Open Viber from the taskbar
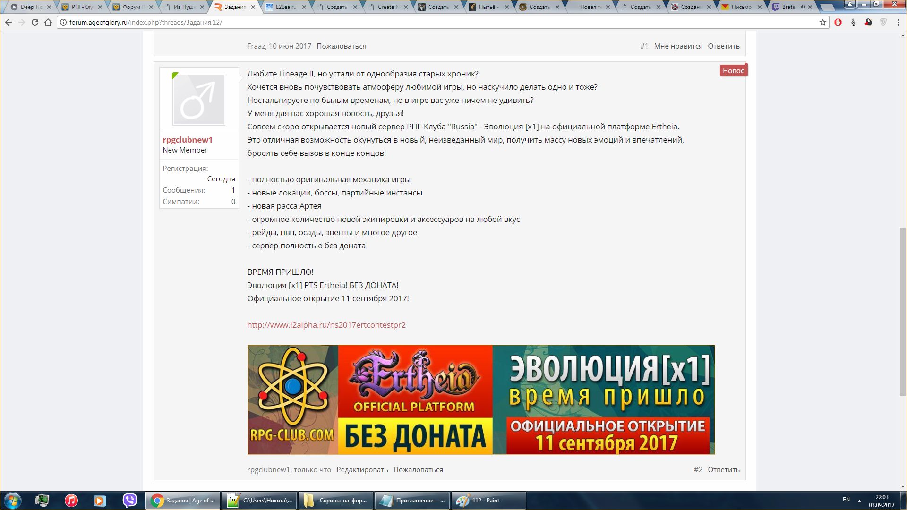This screenshot has width=907, height=510. click(x=129, y=501)
